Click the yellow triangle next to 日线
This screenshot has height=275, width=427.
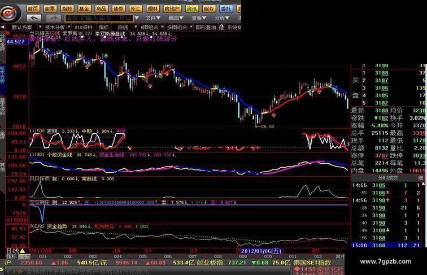coord(23,251)
